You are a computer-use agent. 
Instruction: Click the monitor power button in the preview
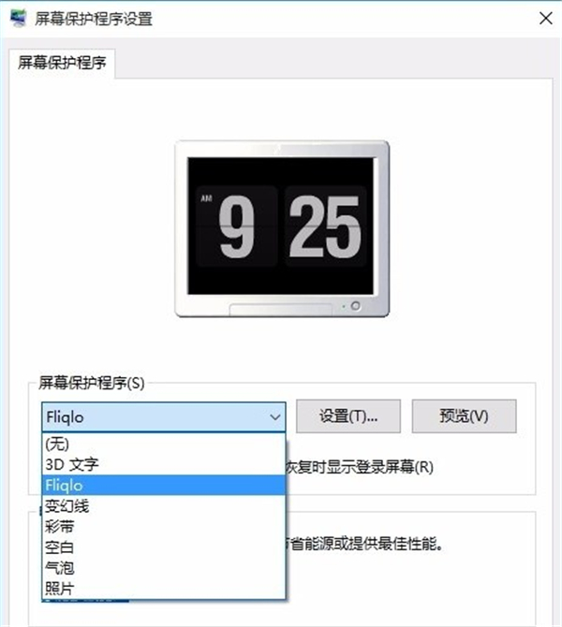(355, 306)
